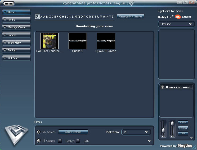Filter games by letter A
The width and height of the screenshot is (197, 150).
44,17
